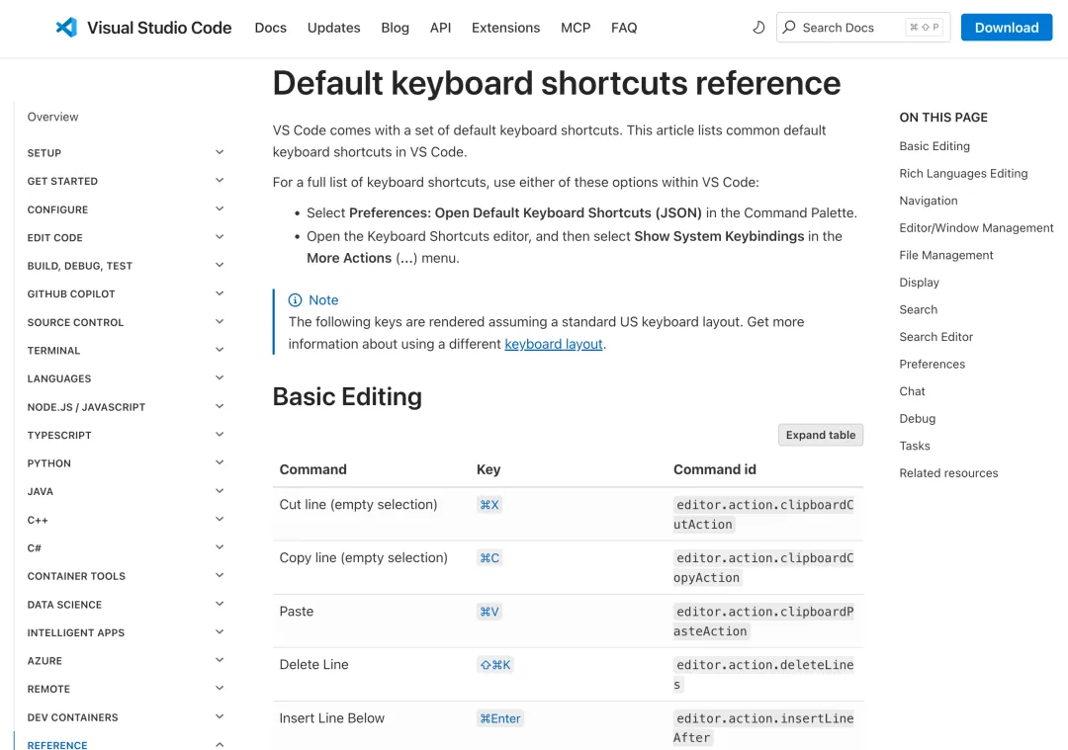Expand the DATA SCIENCE section chevron
Image resolution: width=1068 pixels, height=750 pixels.
(220, 604)
